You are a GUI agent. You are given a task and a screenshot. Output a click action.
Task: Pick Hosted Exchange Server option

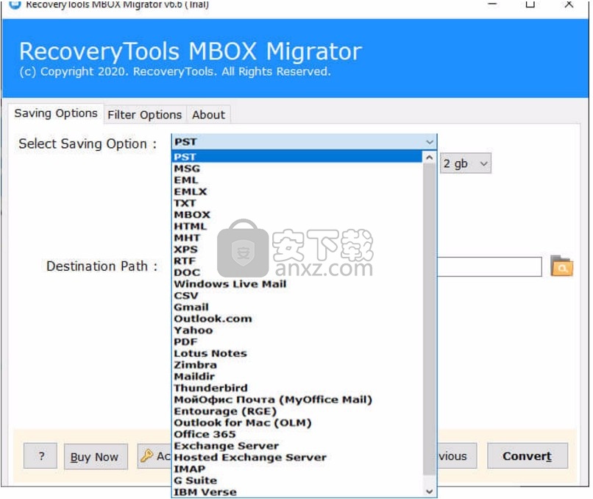(297, 457)
